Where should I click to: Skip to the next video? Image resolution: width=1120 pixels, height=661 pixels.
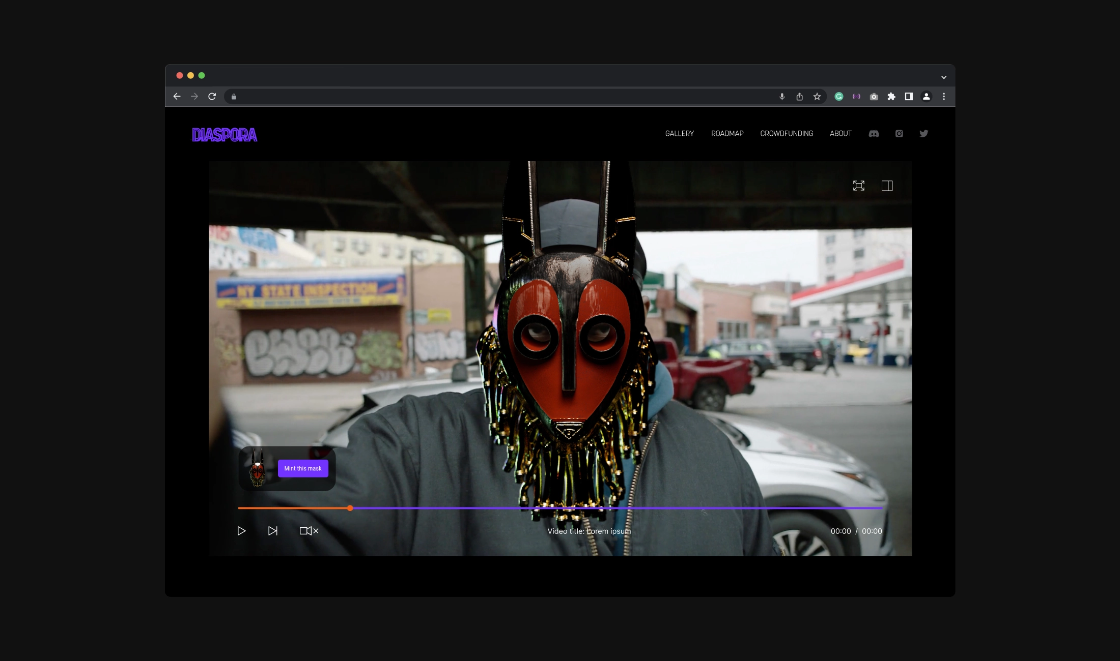point(273,531)
